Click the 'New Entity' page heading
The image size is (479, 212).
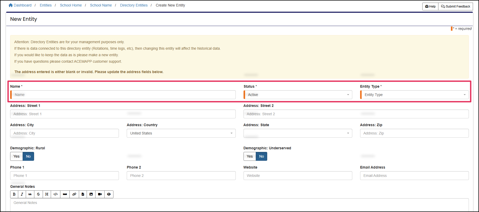24,19
